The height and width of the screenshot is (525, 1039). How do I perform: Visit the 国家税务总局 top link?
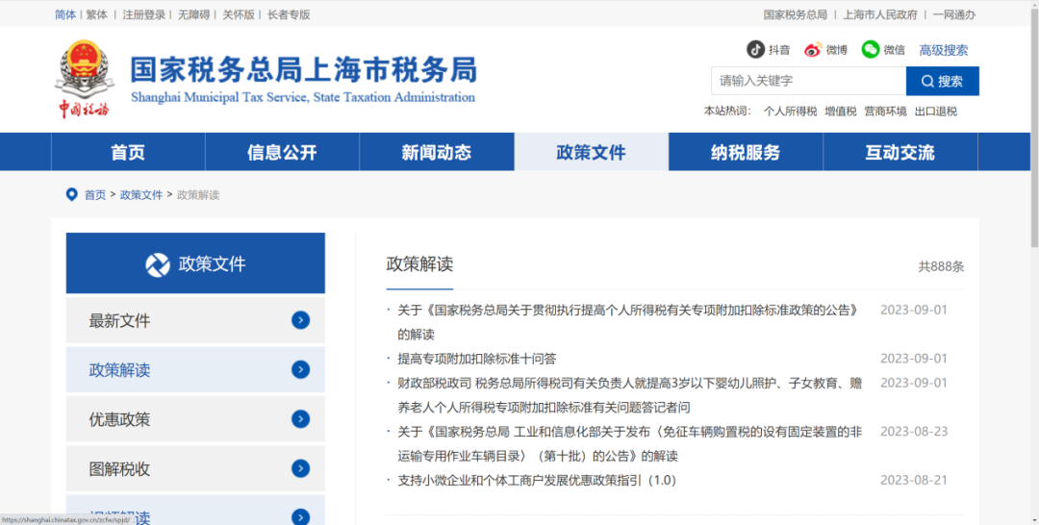[796, 14]
